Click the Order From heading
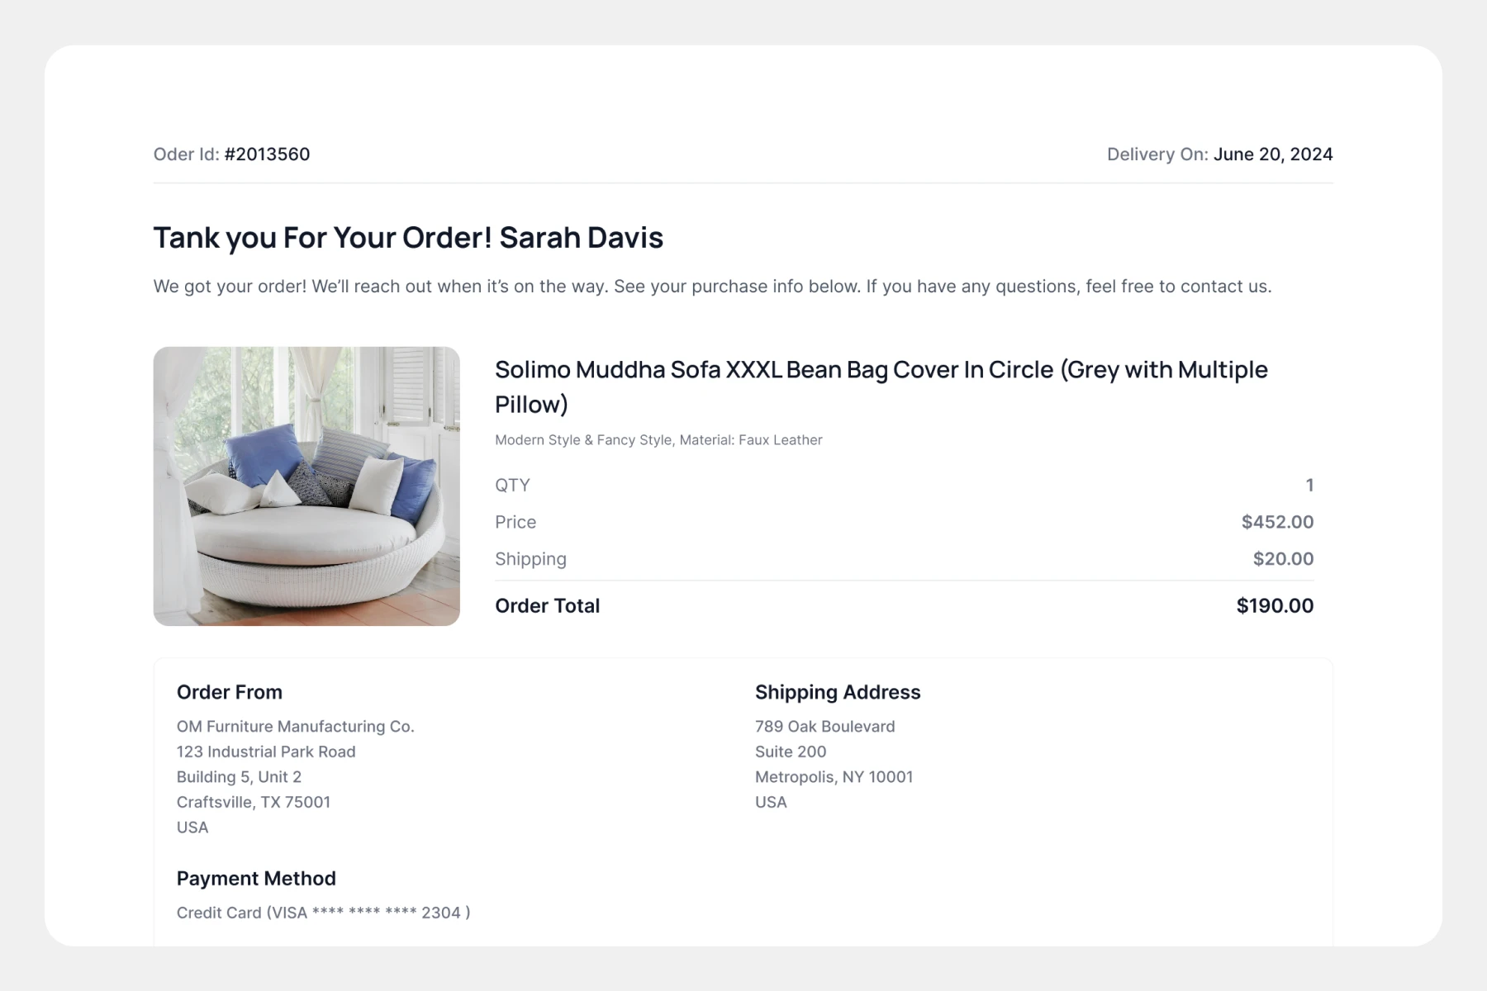 230,692
